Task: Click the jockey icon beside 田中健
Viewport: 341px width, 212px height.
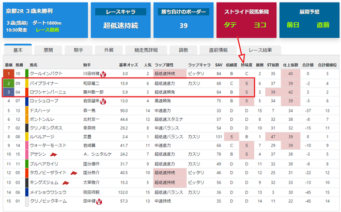Action: 99,202
